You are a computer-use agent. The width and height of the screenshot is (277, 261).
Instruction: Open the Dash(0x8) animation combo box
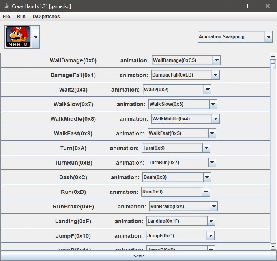(x=207, y=177)
